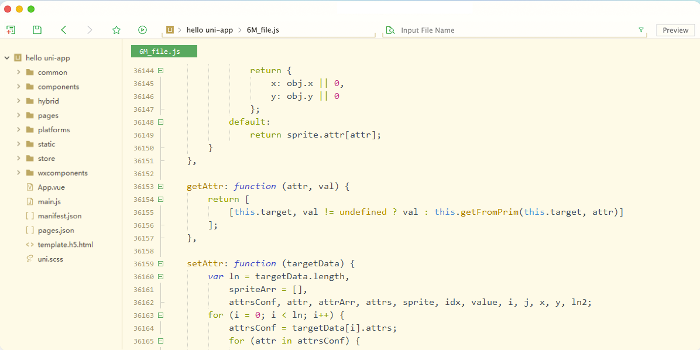
Task: Collapse the hello uni-app project root
Action: pos(6,58)
